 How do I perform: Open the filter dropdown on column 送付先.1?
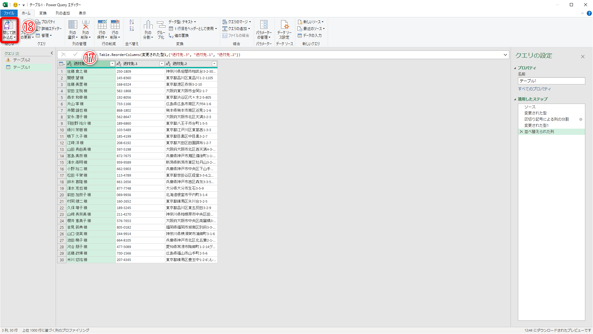162,64
